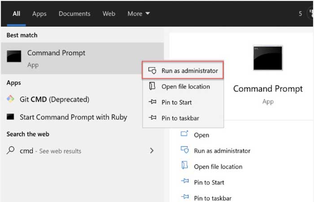Expand cmd web results chevron arrow

152,150
